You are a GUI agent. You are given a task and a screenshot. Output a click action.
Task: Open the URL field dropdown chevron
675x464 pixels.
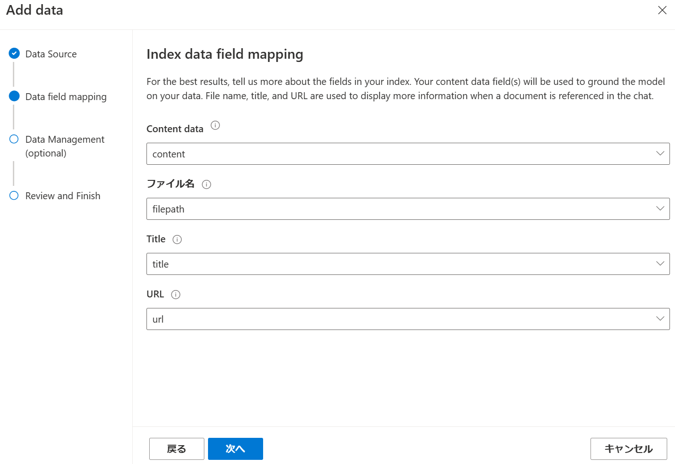pyautogui.click(x=660, y=319)
